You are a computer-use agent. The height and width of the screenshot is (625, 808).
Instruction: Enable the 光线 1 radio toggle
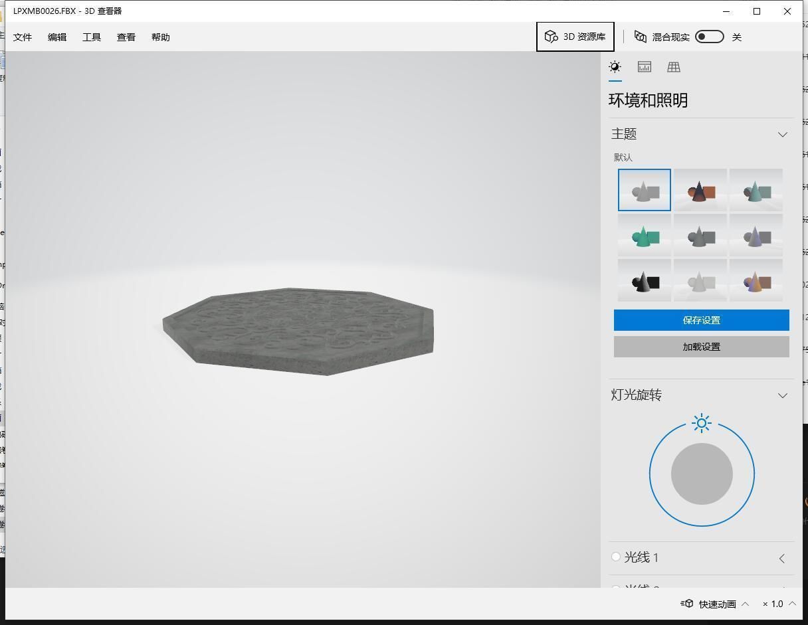[616, 557]
